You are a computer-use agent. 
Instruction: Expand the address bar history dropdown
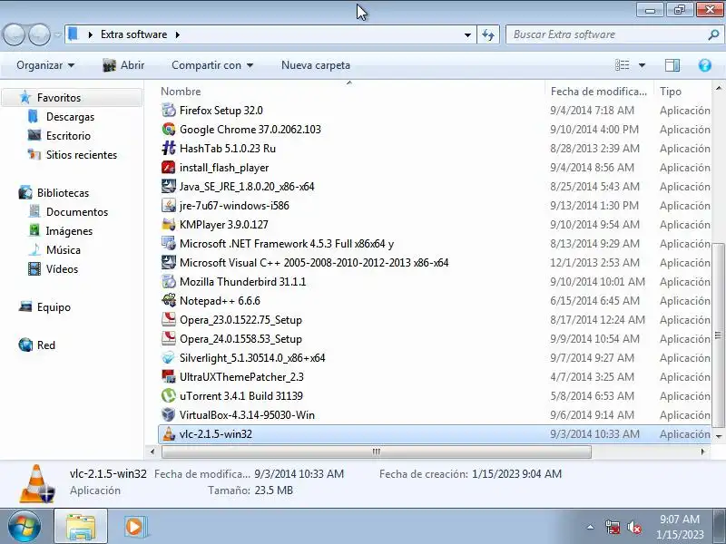click(x=467, y=34)
